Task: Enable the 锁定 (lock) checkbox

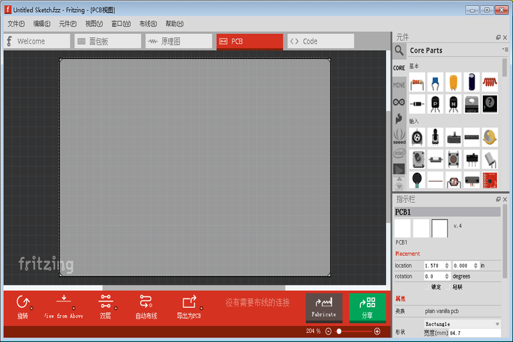Action: point(427,287)
